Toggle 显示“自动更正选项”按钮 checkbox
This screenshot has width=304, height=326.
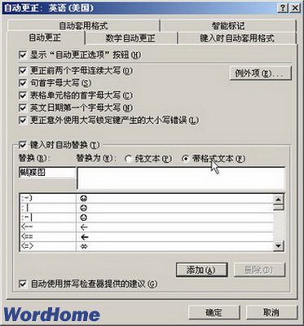pyautogui.click(x=23, y=55)
